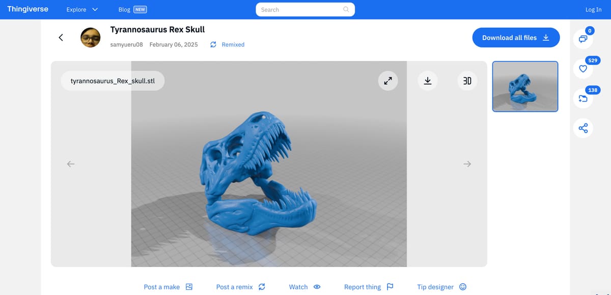The height and width of the screenshot is (295, 611).
Task: Click the fullscreen expand icon in viewer
Action: [x=387, y=81]
